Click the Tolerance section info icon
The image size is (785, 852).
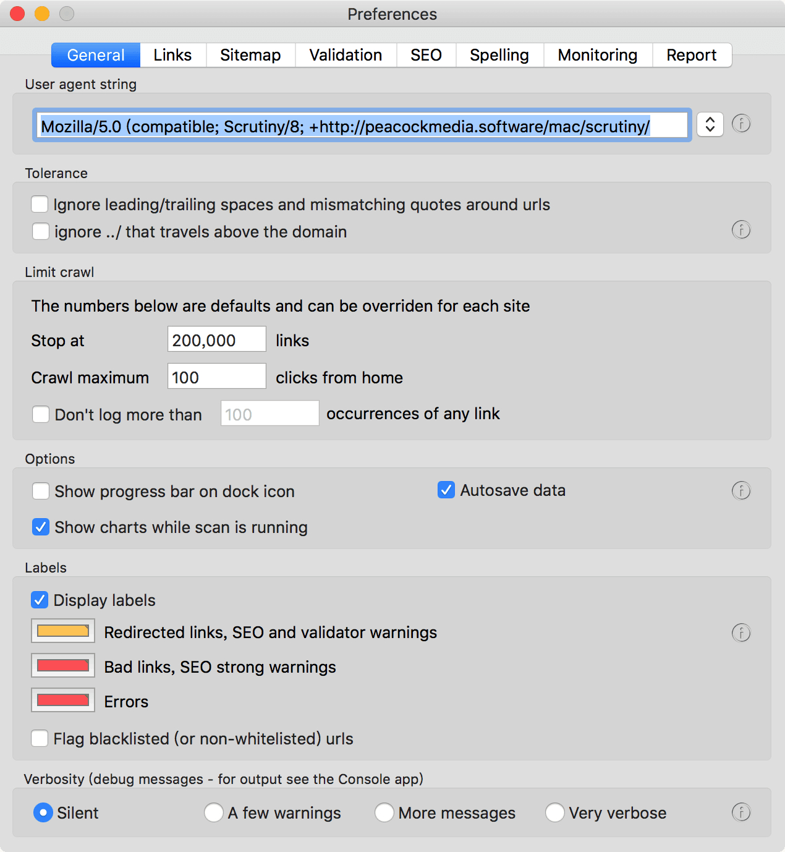(741, 230)
